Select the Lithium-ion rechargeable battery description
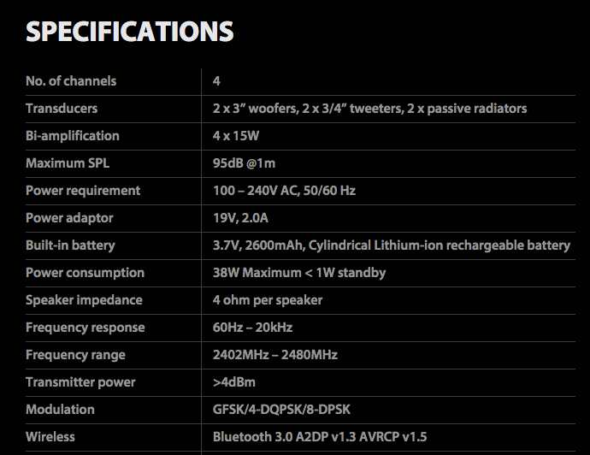 coord(391,245)
